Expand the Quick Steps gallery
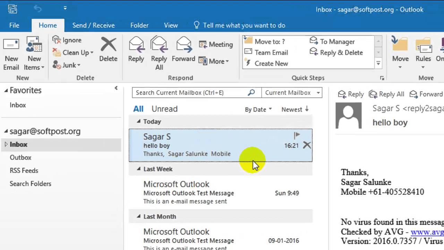Viewport: 444px width, 250px height. pyautogui.click(x=378, y=64)
